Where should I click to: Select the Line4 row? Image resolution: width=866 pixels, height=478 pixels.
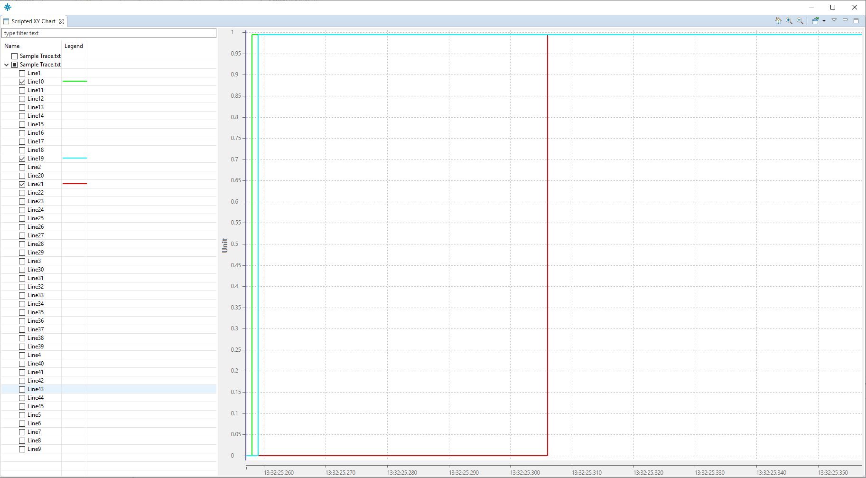34,355
